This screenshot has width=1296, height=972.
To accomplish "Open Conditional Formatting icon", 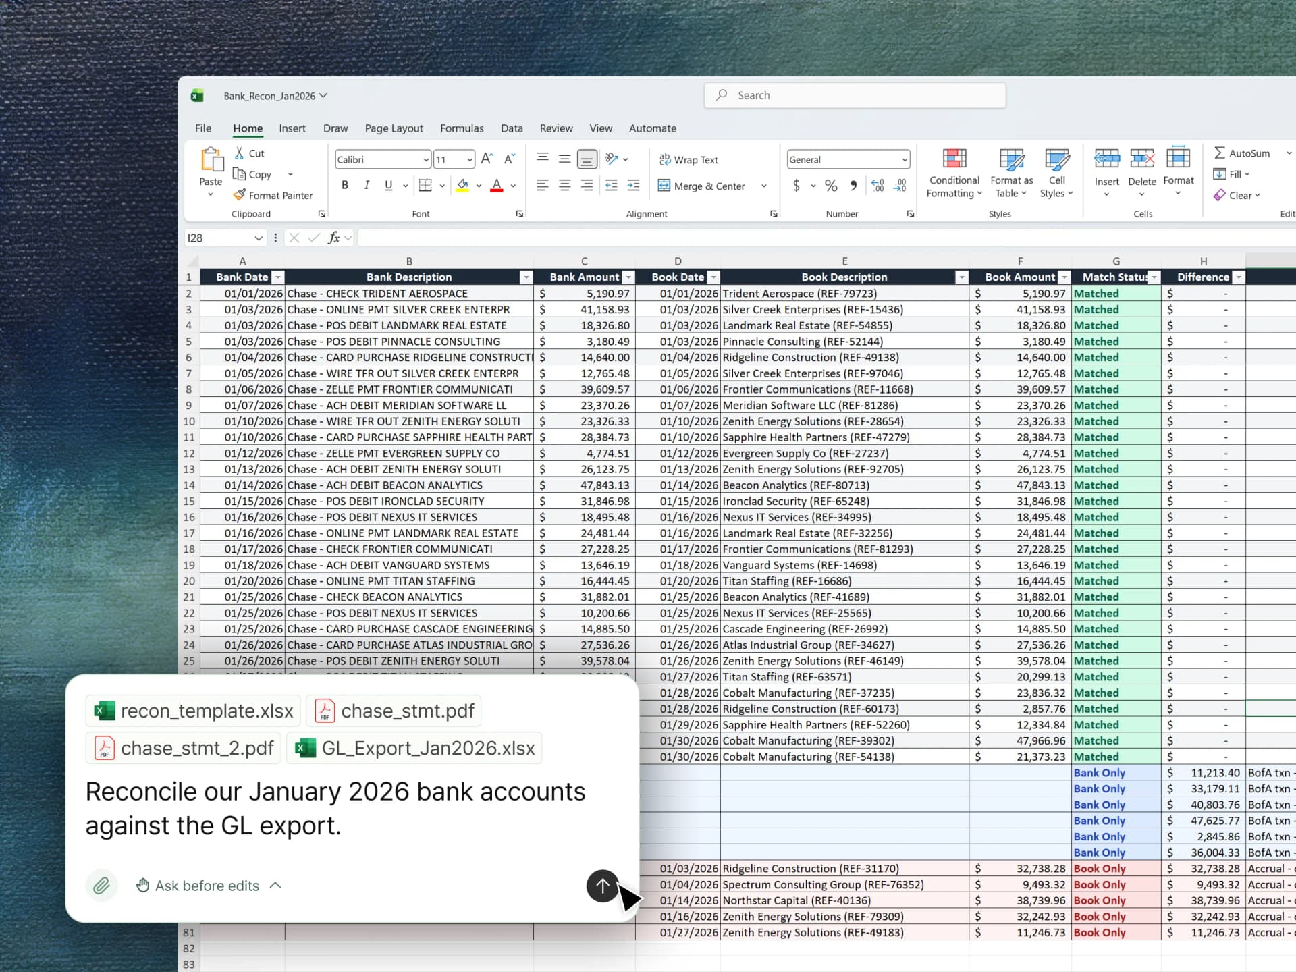I will 954,159.
